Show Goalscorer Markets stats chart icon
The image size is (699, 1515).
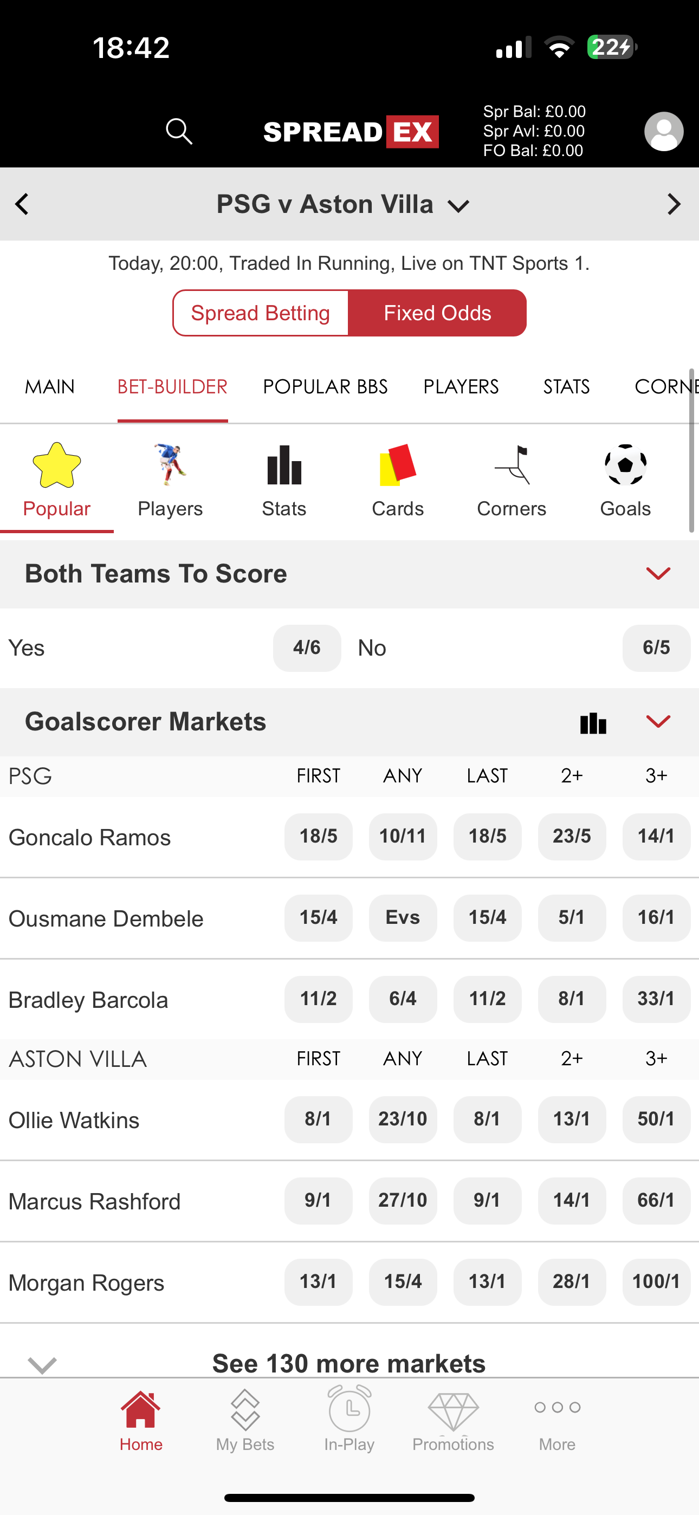592,723
